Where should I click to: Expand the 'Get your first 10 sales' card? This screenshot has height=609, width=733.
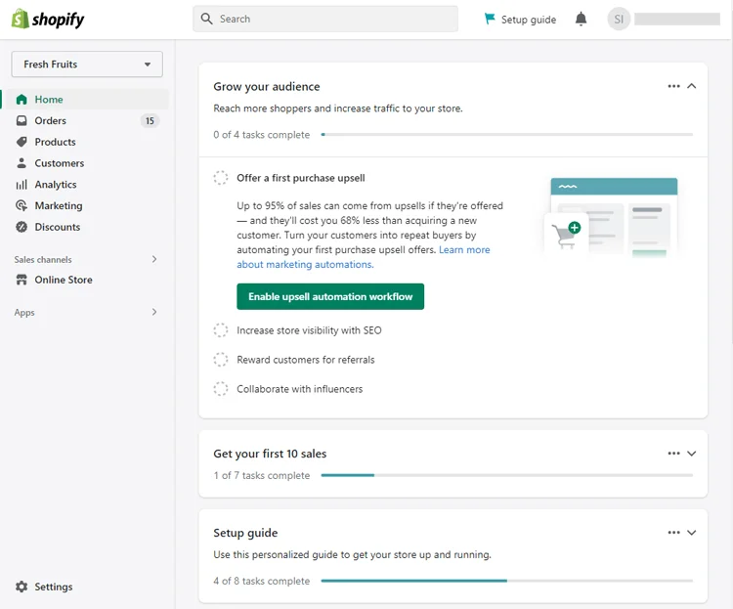click(691, 454)
